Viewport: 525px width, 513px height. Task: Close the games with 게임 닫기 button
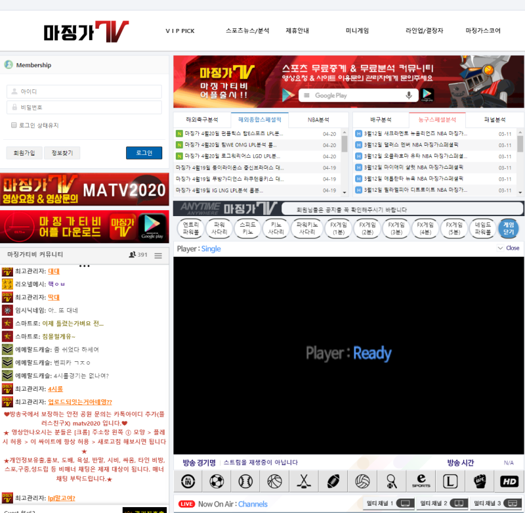pos(509,228)
